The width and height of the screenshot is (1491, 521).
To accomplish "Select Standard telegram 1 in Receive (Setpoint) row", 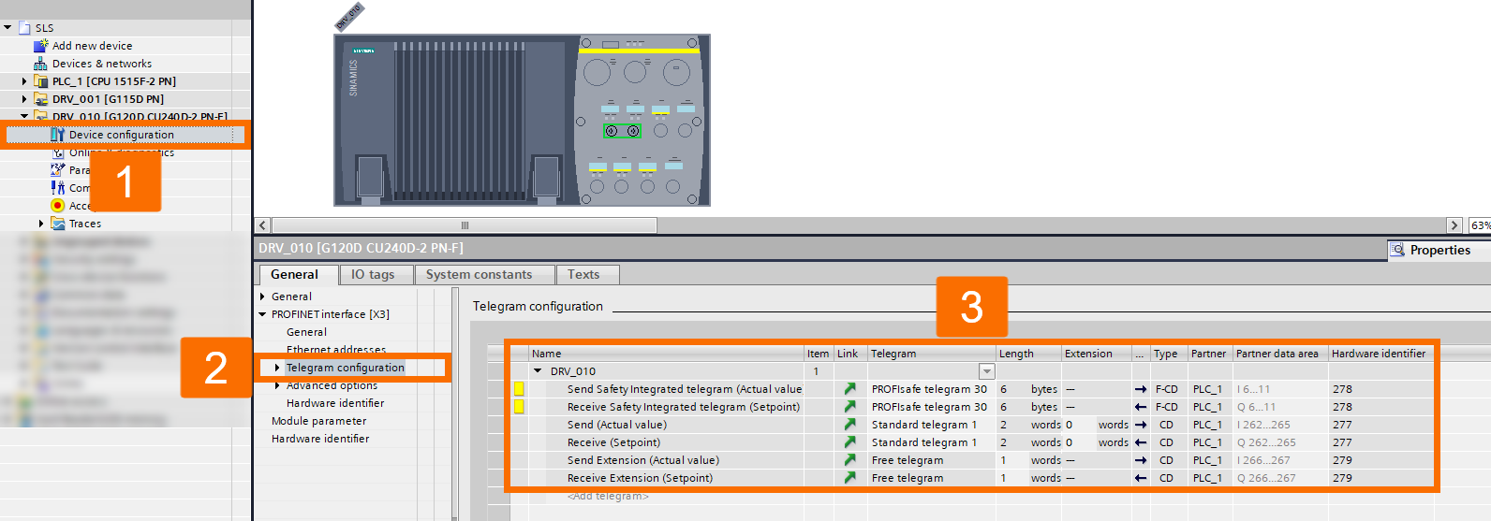I will [x=924, y=442].
